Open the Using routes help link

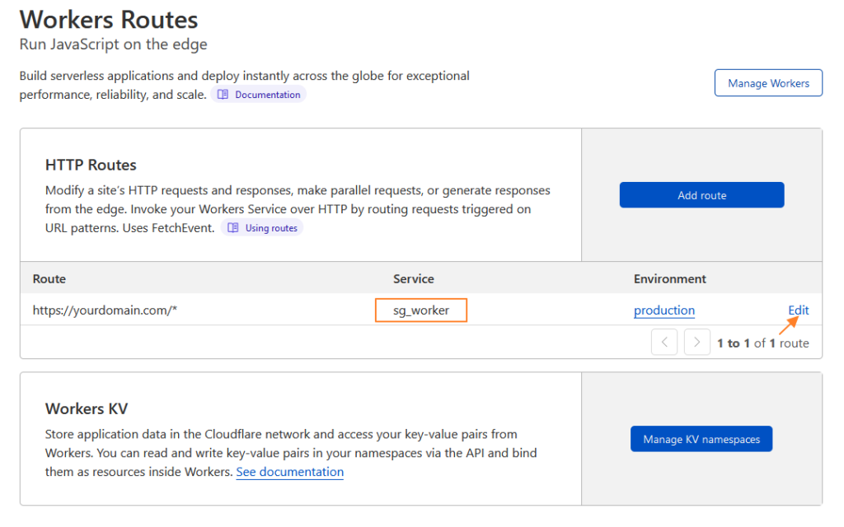(270, 228)
